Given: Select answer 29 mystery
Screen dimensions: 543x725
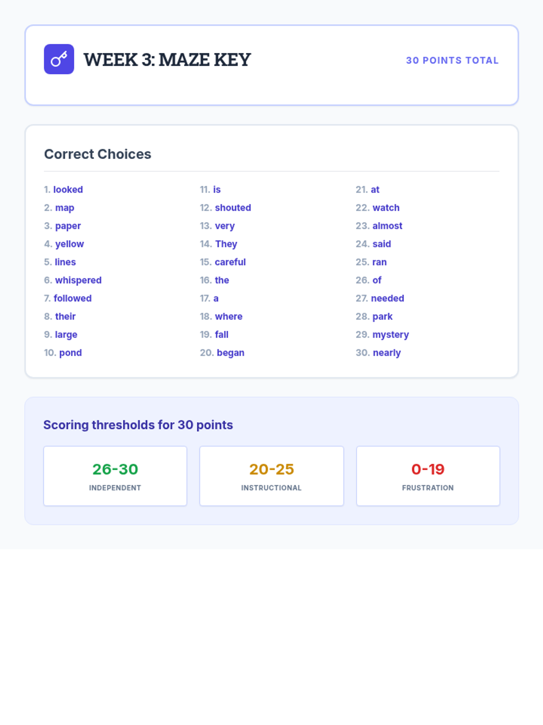Looking at the screenshot, I should tap(382, 334).
